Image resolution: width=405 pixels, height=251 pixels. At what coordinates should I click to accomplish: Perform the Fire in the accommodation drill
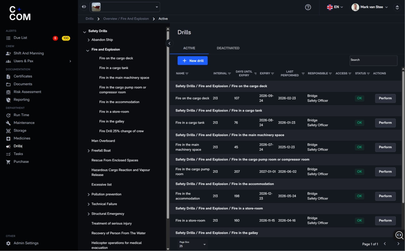click(385, 196)
